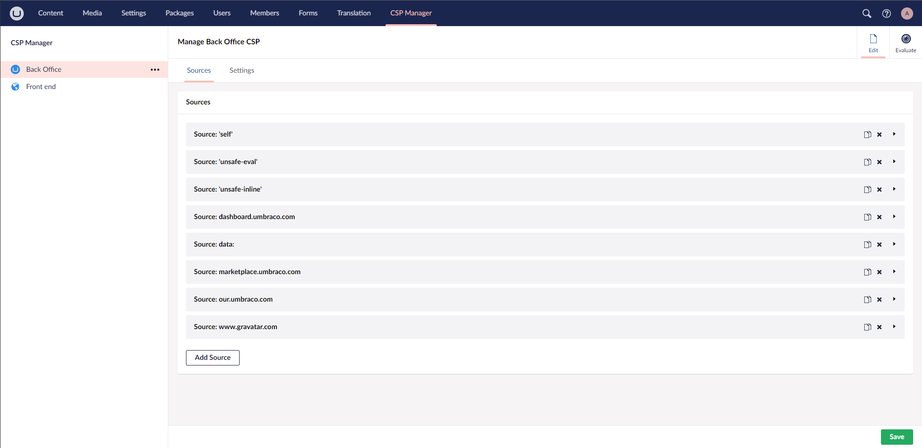Remove the marketplace.umbraco.com source
This screenshot has width=922, height=448.
[x=880, y=272]
